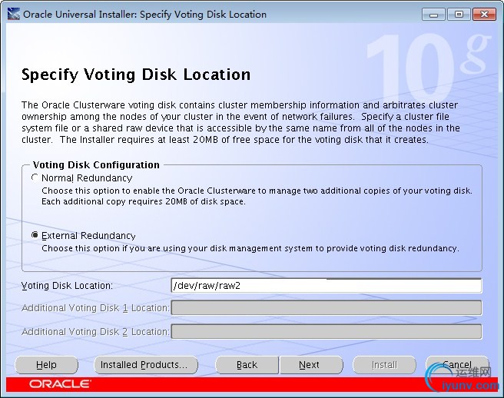Select the Normal Redundancy radio button
504x398 pixels.
35,177
